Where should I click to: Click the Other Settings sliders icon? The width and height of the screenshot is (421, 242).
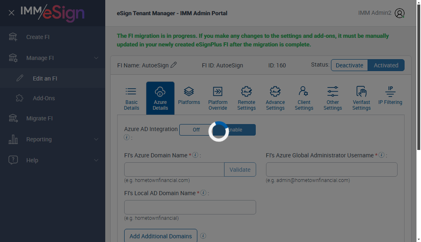point(332,92)
